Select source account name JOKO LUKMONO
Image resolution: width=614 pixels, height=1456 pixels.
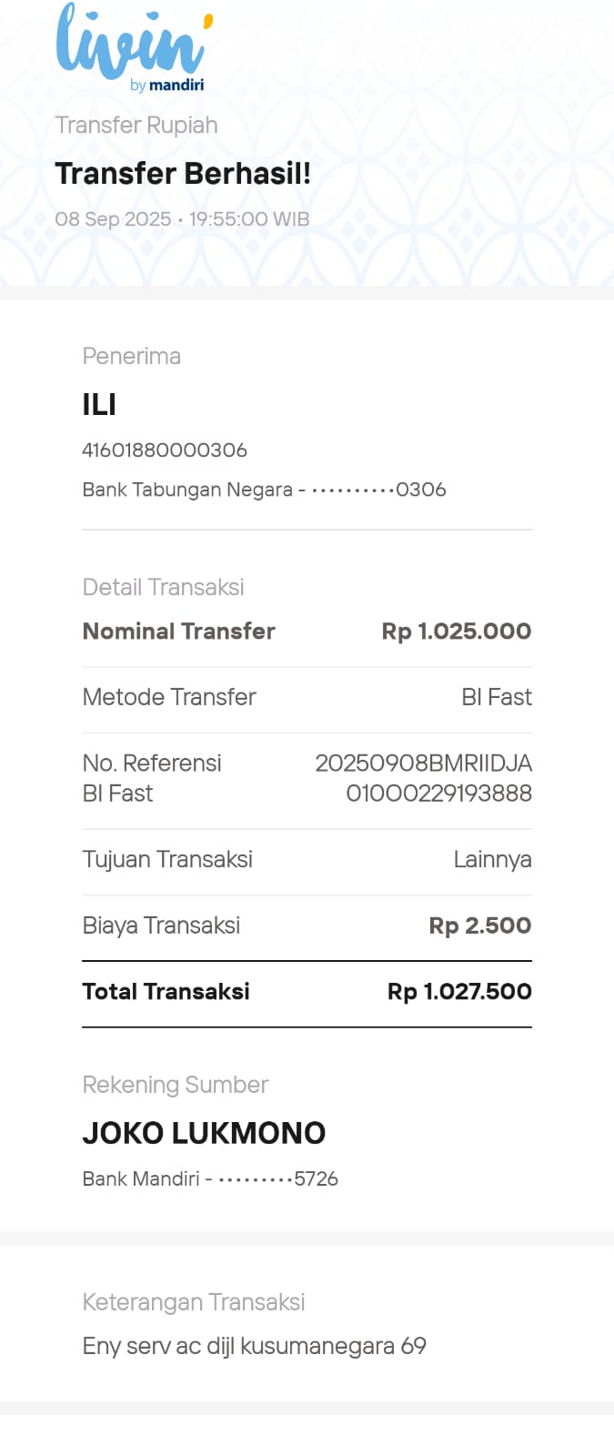pyautogui.click(x=204, y=1133)
